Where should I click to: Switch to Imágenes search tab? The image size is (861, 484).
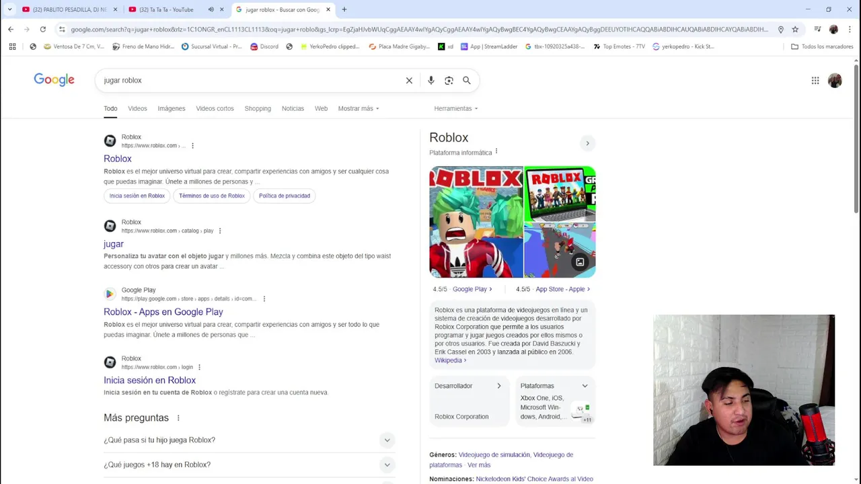172,108
